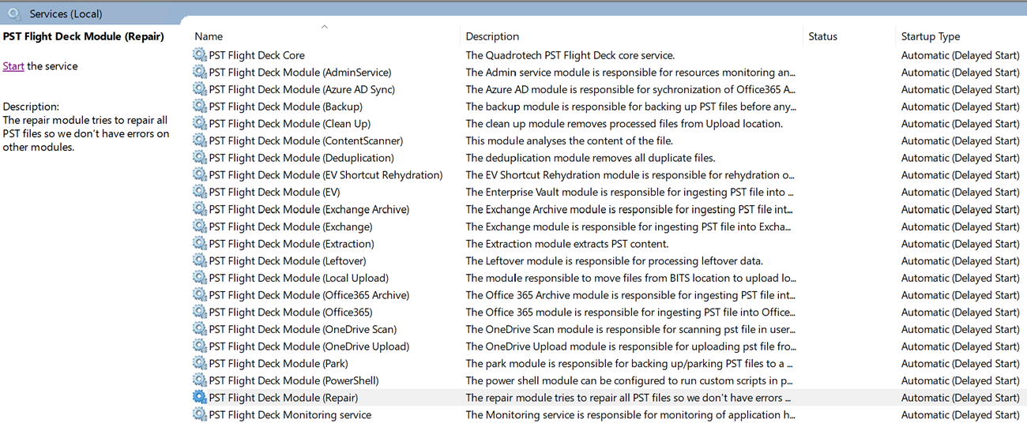Click the gear icon for Module (Exchange)

tap(200, 226)
